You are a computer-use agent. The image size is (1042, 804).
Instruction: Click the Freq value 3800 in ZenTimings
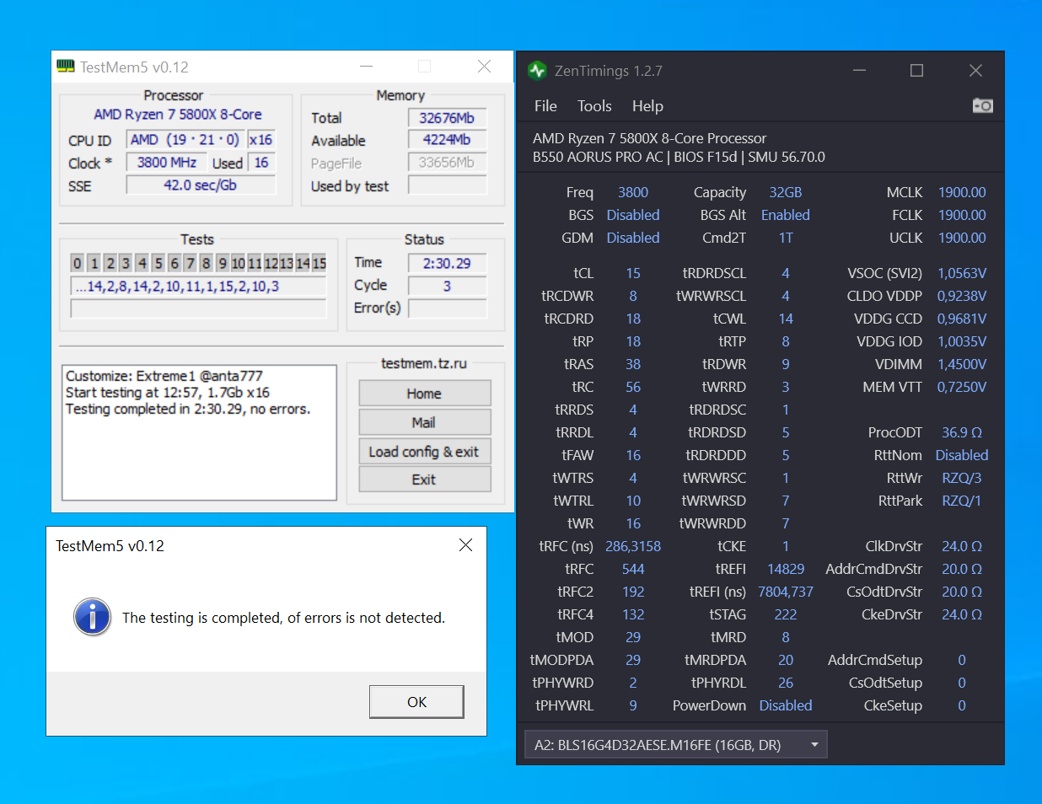coord(633,192)
